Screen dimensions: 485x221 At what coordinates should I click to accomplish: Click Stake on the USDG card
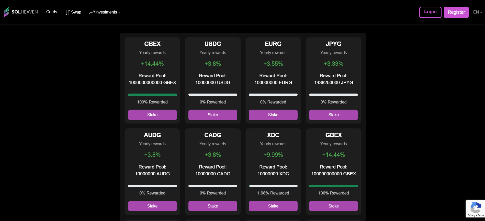[x=213, y=115]
